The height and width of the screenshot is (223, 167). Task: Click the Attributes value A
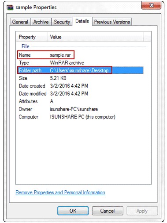point(52,101)
